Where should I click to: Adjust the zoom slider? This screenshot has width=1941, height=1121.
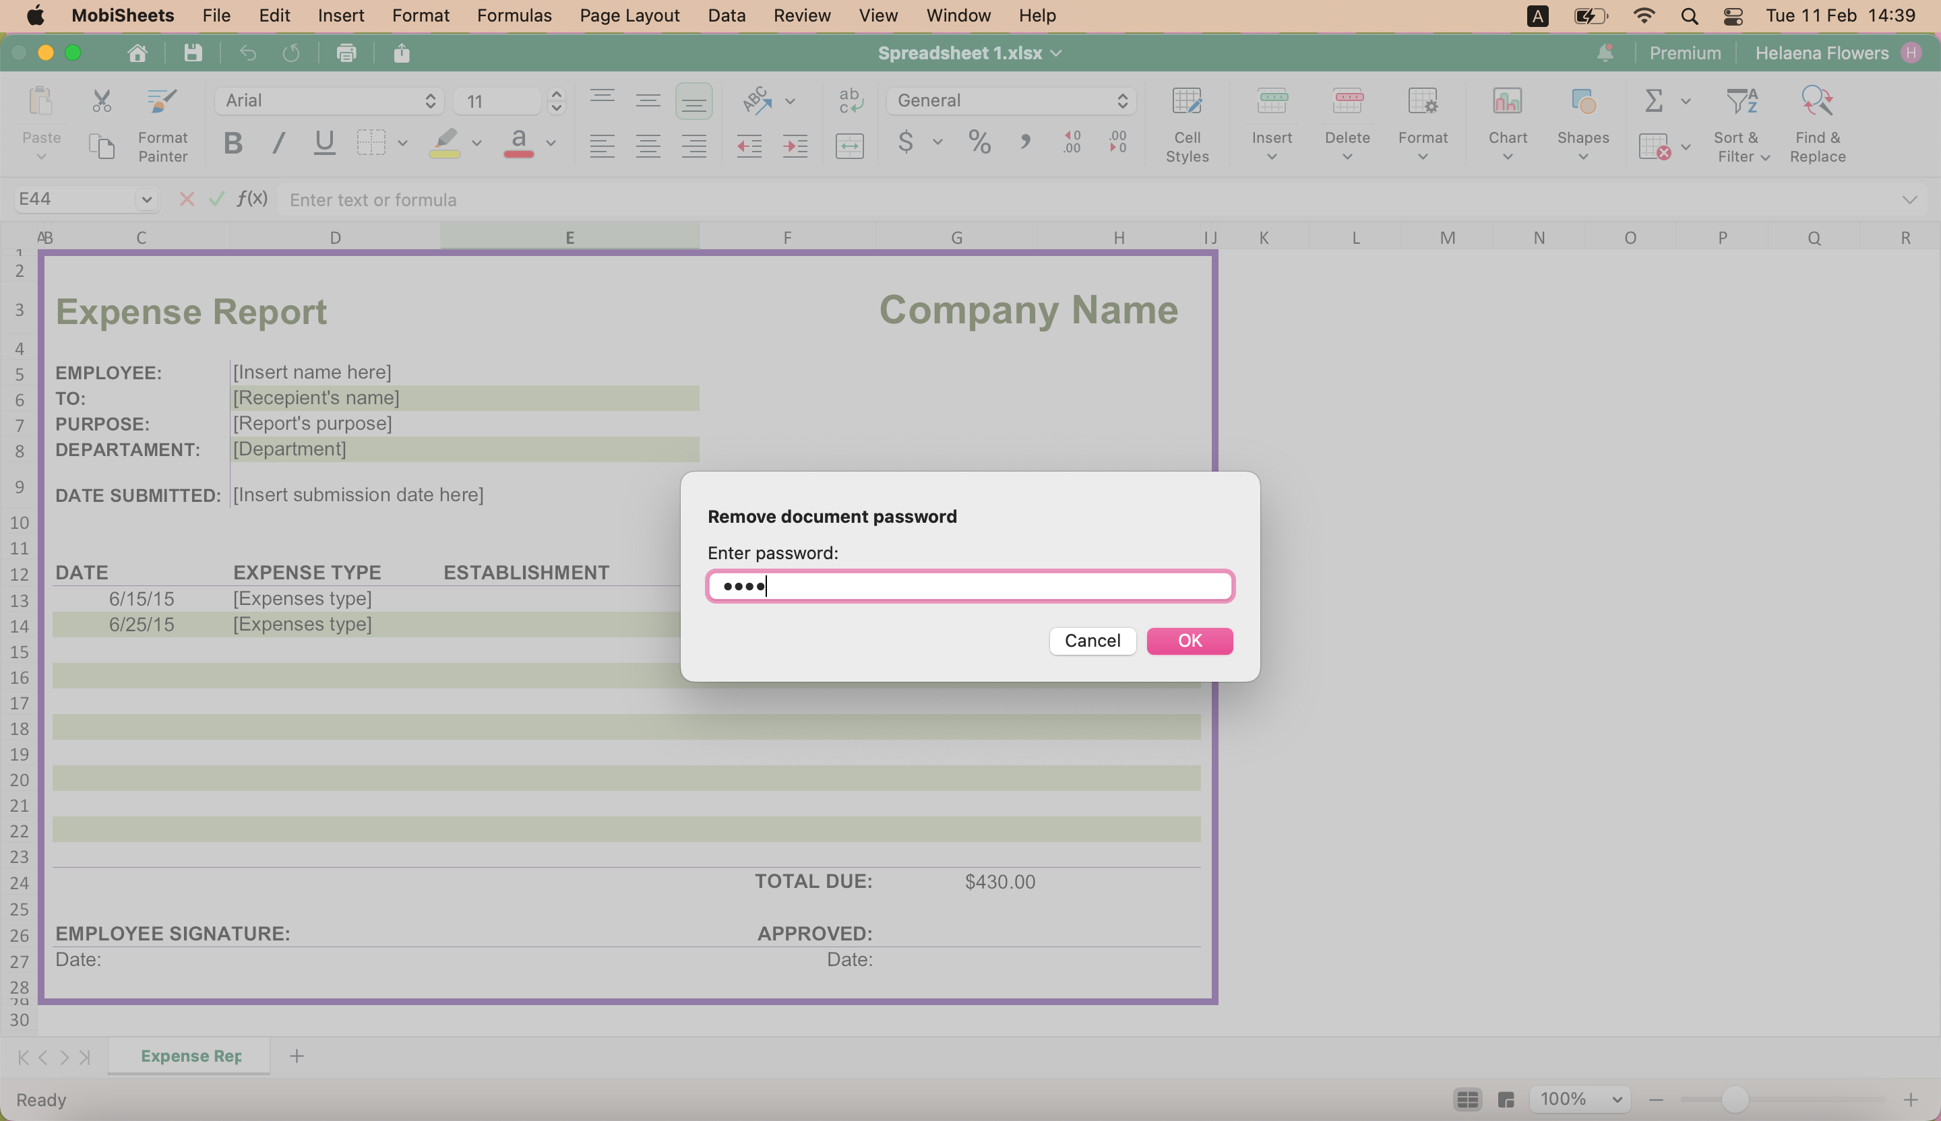1735,1099
